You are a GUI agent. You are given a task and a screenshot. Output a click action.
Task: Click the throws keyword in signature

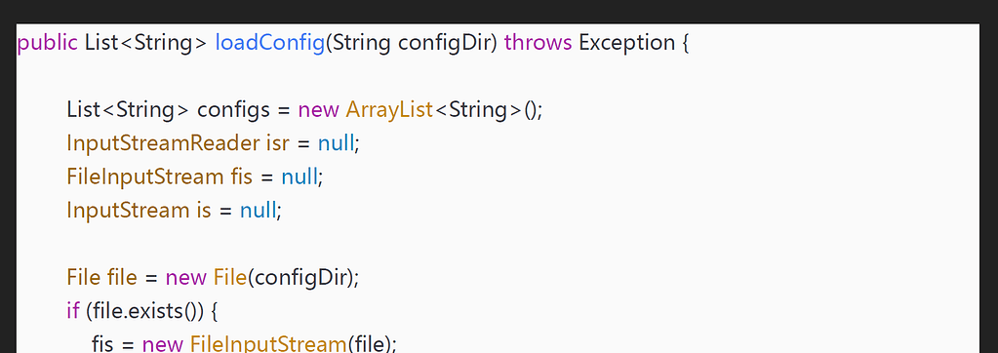pos(538,43)
